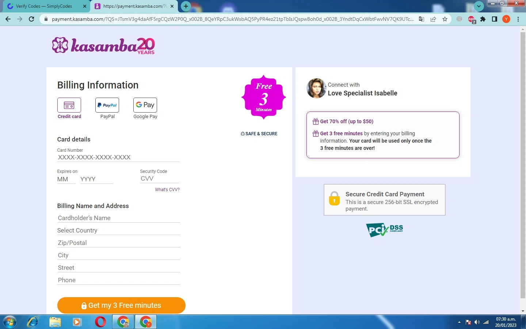
Task: Expand the tab search chevron in title bar
Action: (479, 6)
